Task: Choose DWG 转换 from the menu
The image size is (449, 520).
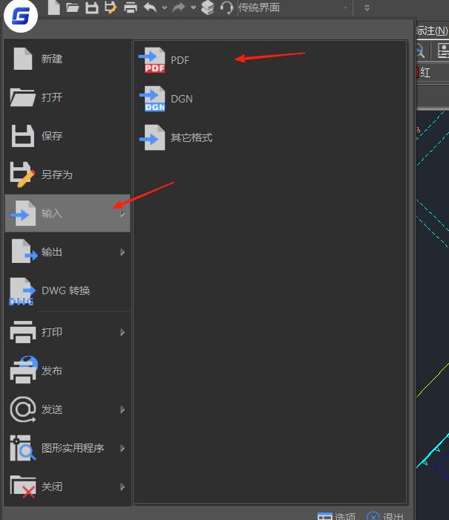Action: click(68, 291)
